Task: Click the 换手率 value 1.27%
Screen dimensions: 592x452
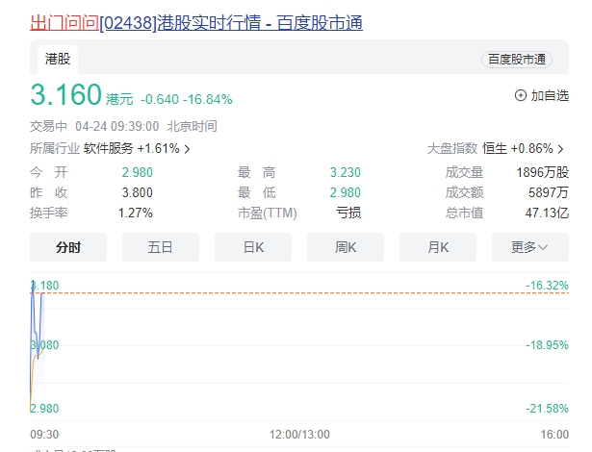Action: coord(136,213)
